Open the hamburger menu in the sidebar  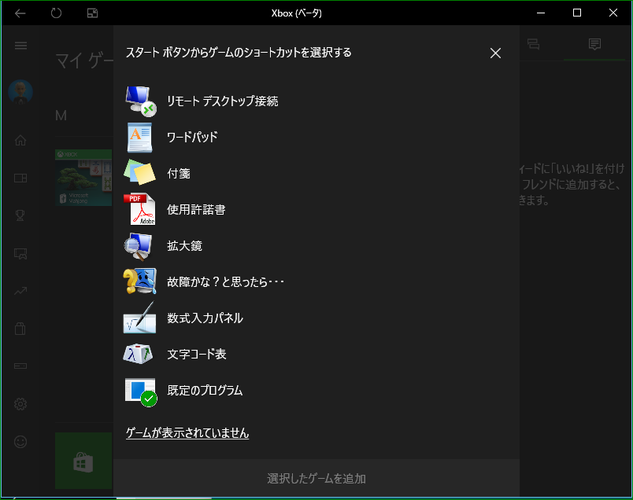[x=20, y=45]
